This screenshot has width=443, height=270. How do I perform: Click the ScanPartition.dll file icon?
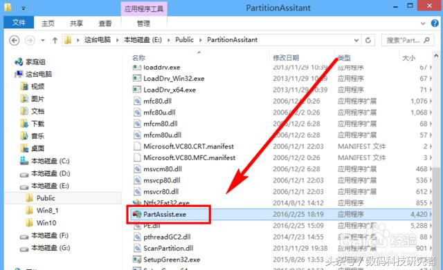[137, 248]
